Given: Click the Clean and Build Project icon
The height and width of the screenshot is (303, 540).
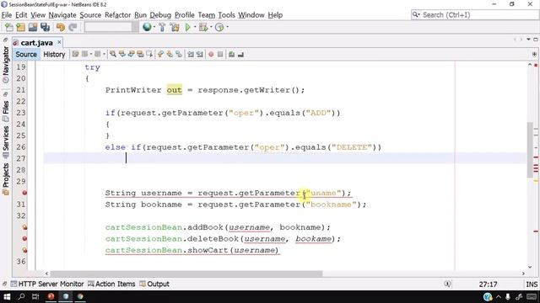Looking at the screenshot, I should click(x=175, y=27).
